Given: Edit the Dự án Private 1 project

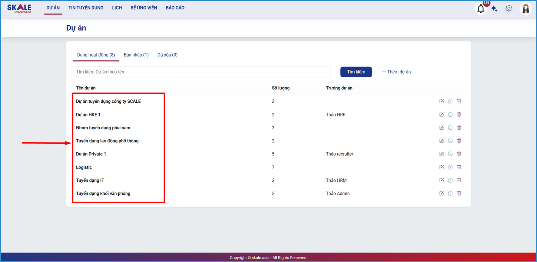Looking at the screenshot, I should click(x=441, y=154).
